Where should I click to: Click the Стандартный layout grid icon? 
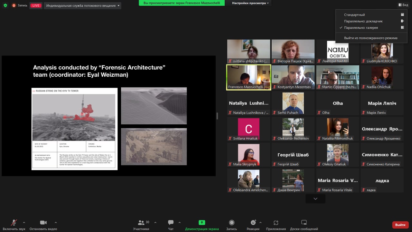402,15
